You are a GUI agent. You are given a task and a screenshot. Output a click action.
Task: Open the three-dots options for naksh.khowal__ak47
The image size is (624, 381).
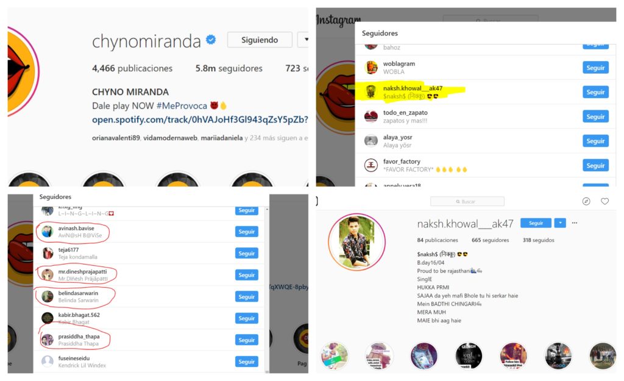[575, 223]
